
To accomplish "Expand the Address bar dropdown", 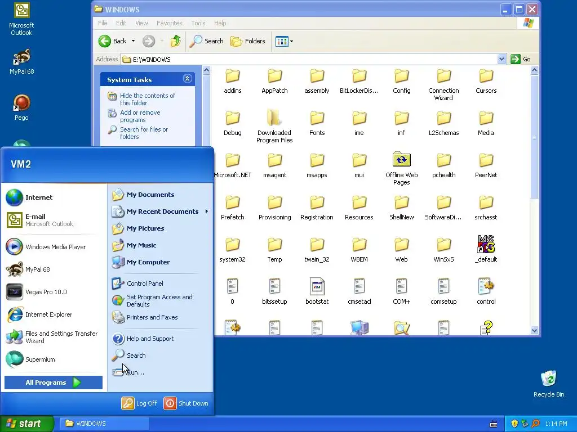I will (501, 59).
